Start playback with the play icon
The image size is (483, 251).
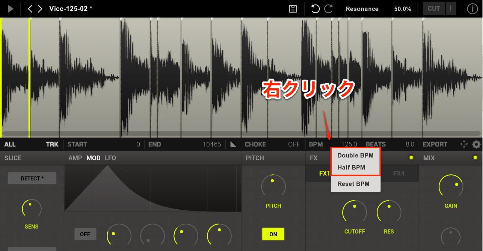10,9
